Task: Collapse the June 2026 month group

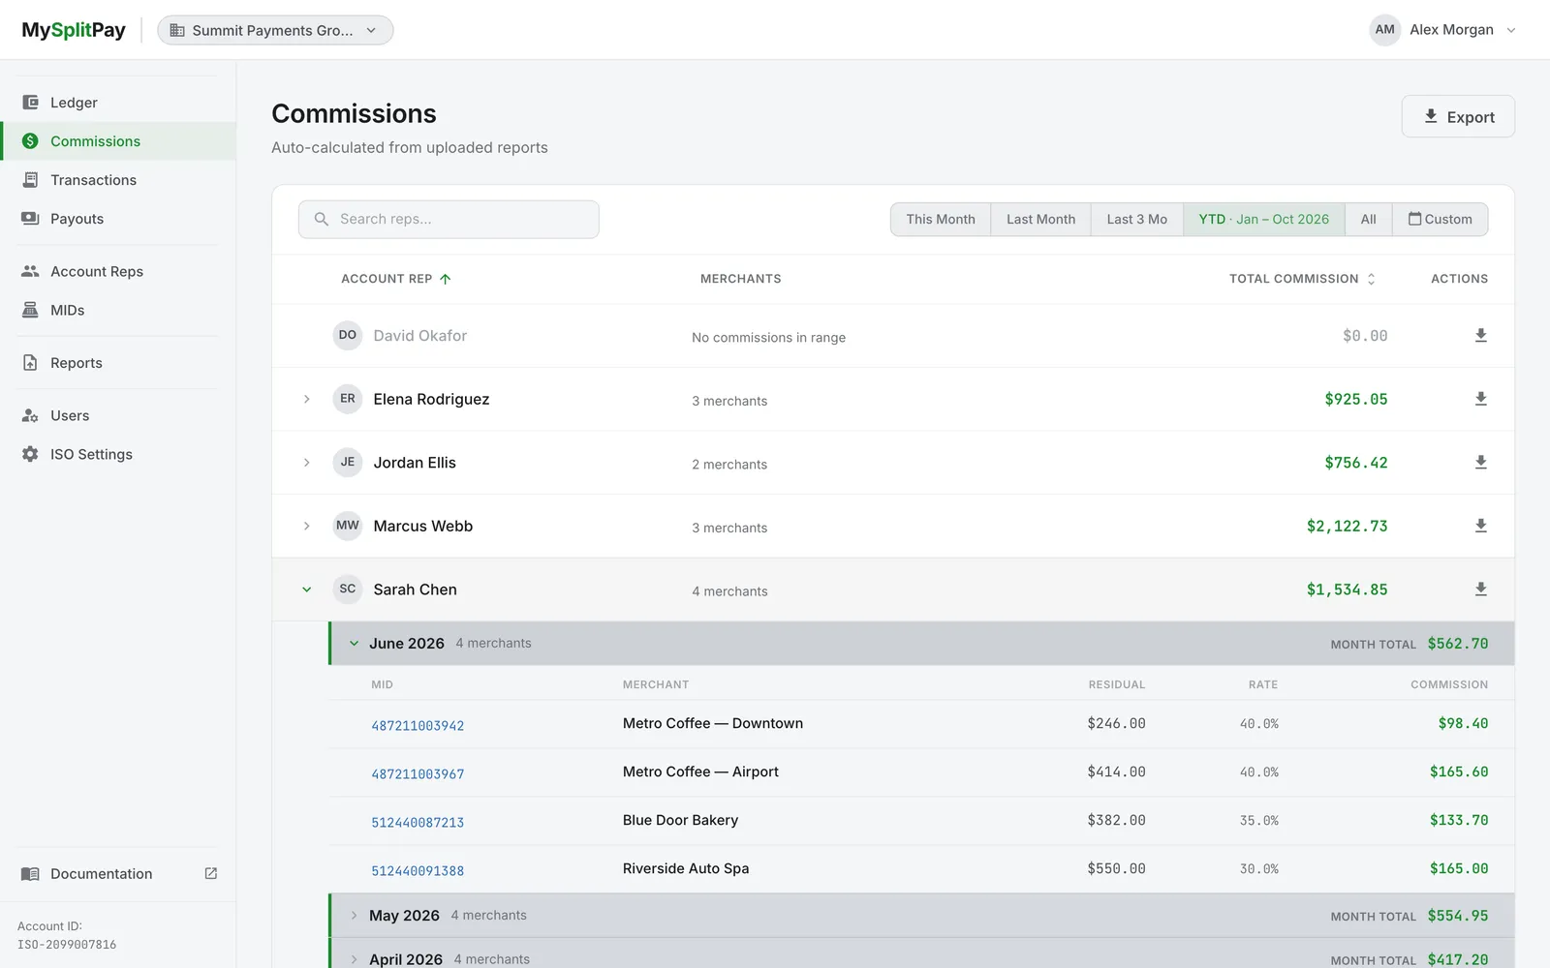Action: coord(354,644)
